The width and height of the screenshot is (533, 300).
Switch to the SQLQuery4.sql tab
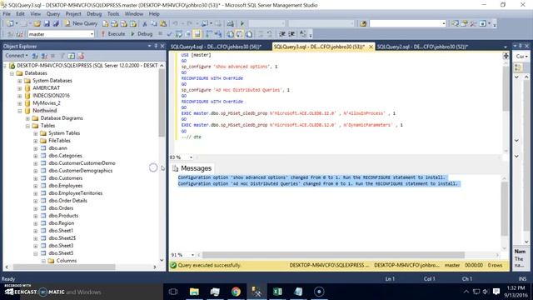[216, 47]
